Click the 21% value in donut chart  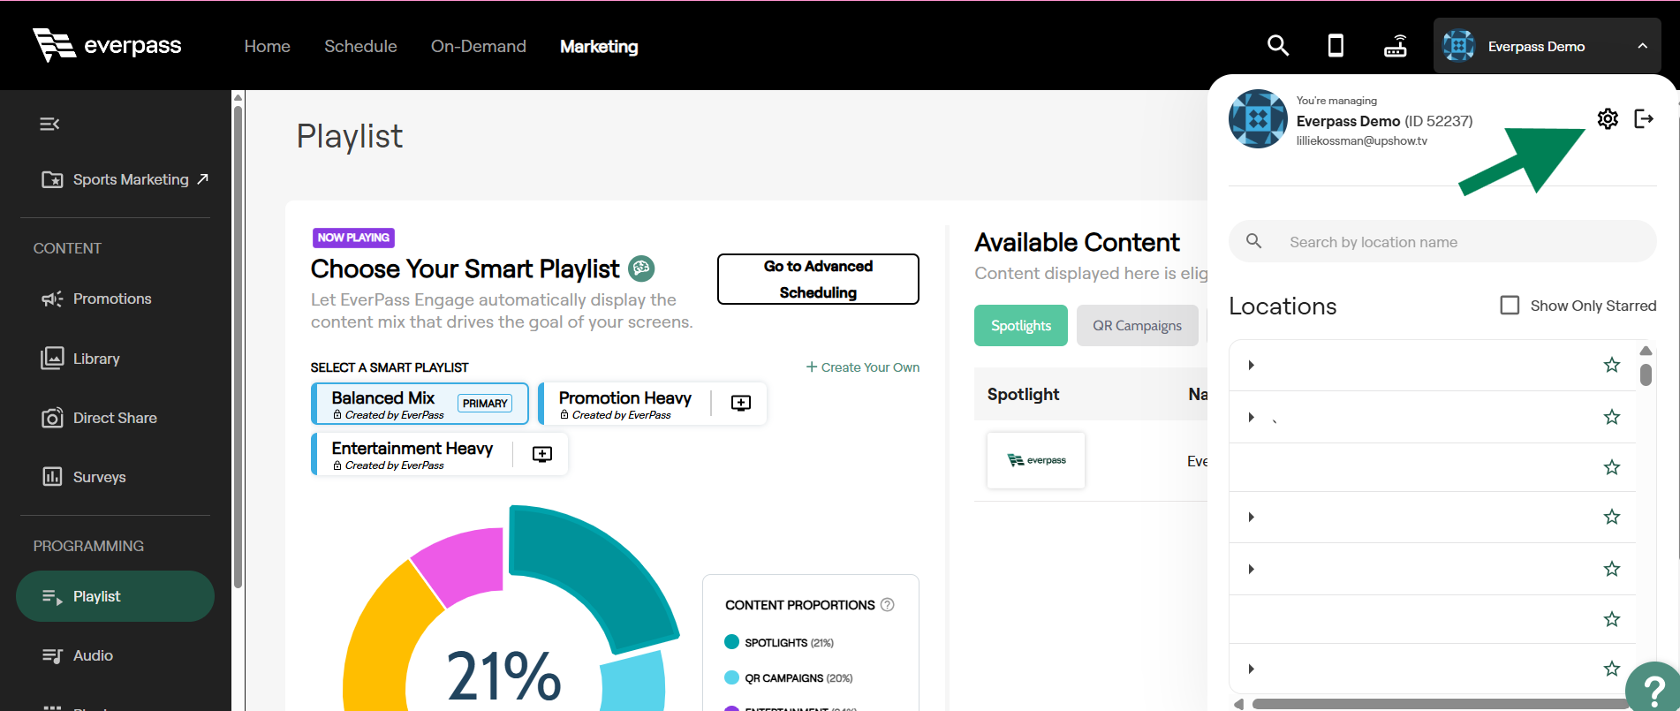point(503,676)
